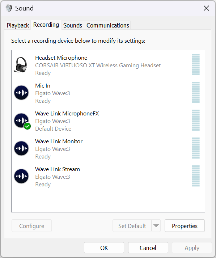Select the Mic In device entry
The height and width of the screenshot is (258, 216).
108,93
